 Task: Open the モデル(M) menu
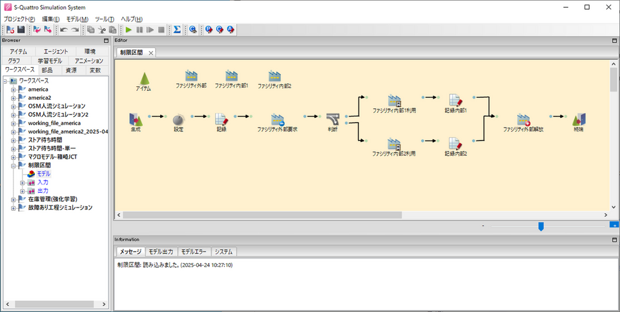pyautogui.click(x=77, y=19)
